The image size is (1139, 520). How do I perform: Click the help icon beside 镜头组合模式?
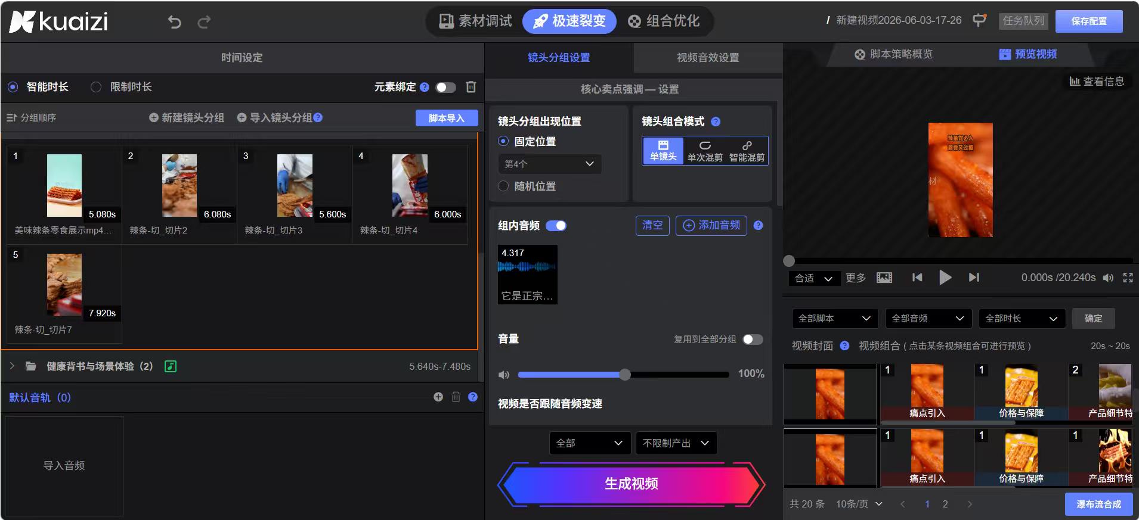coord(716,122)
